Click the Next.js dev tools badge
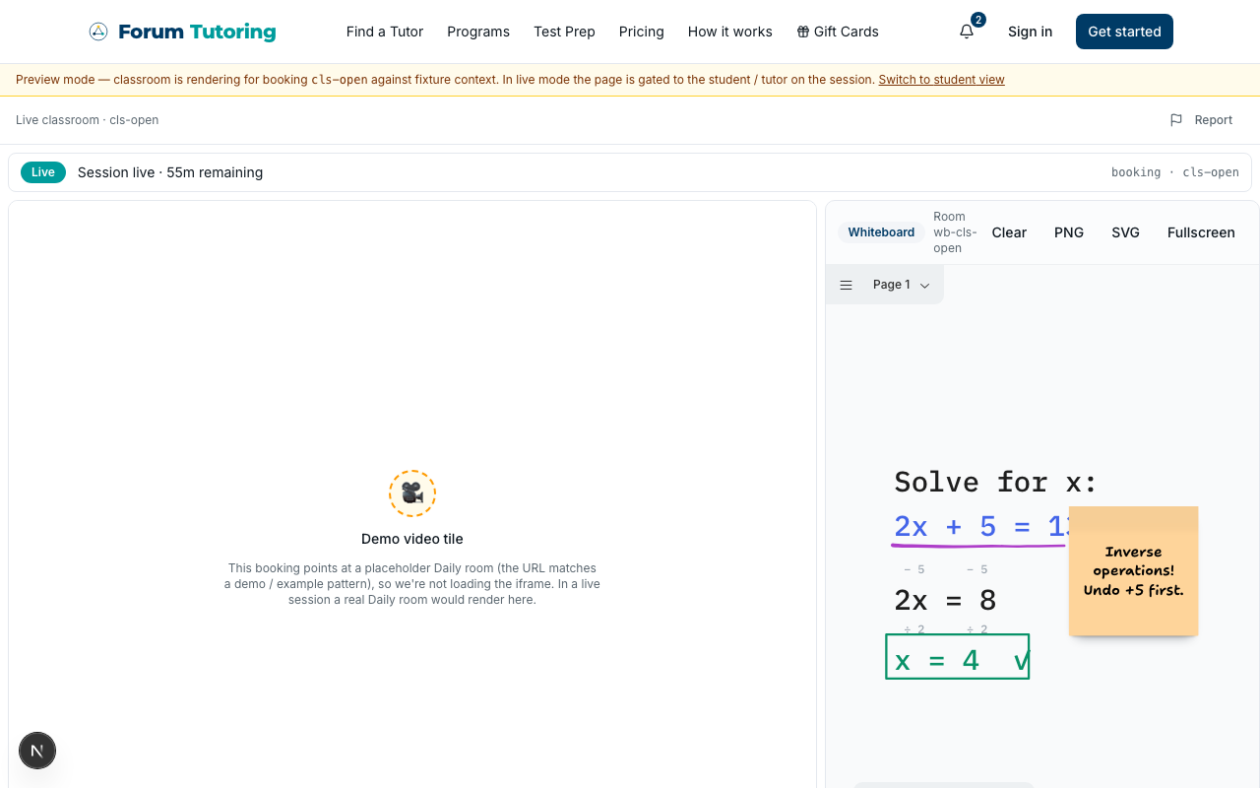 pos(37,751)
